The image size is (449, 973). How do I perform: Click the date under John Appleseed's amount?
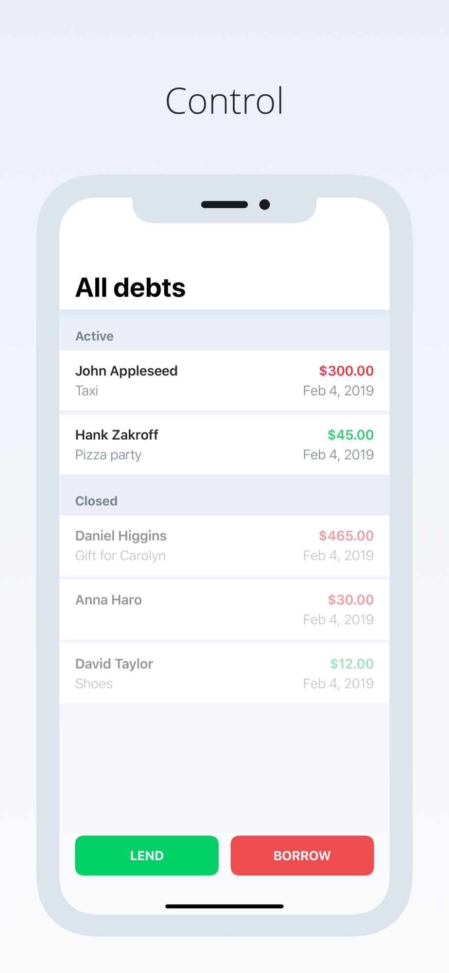(338, 391)
